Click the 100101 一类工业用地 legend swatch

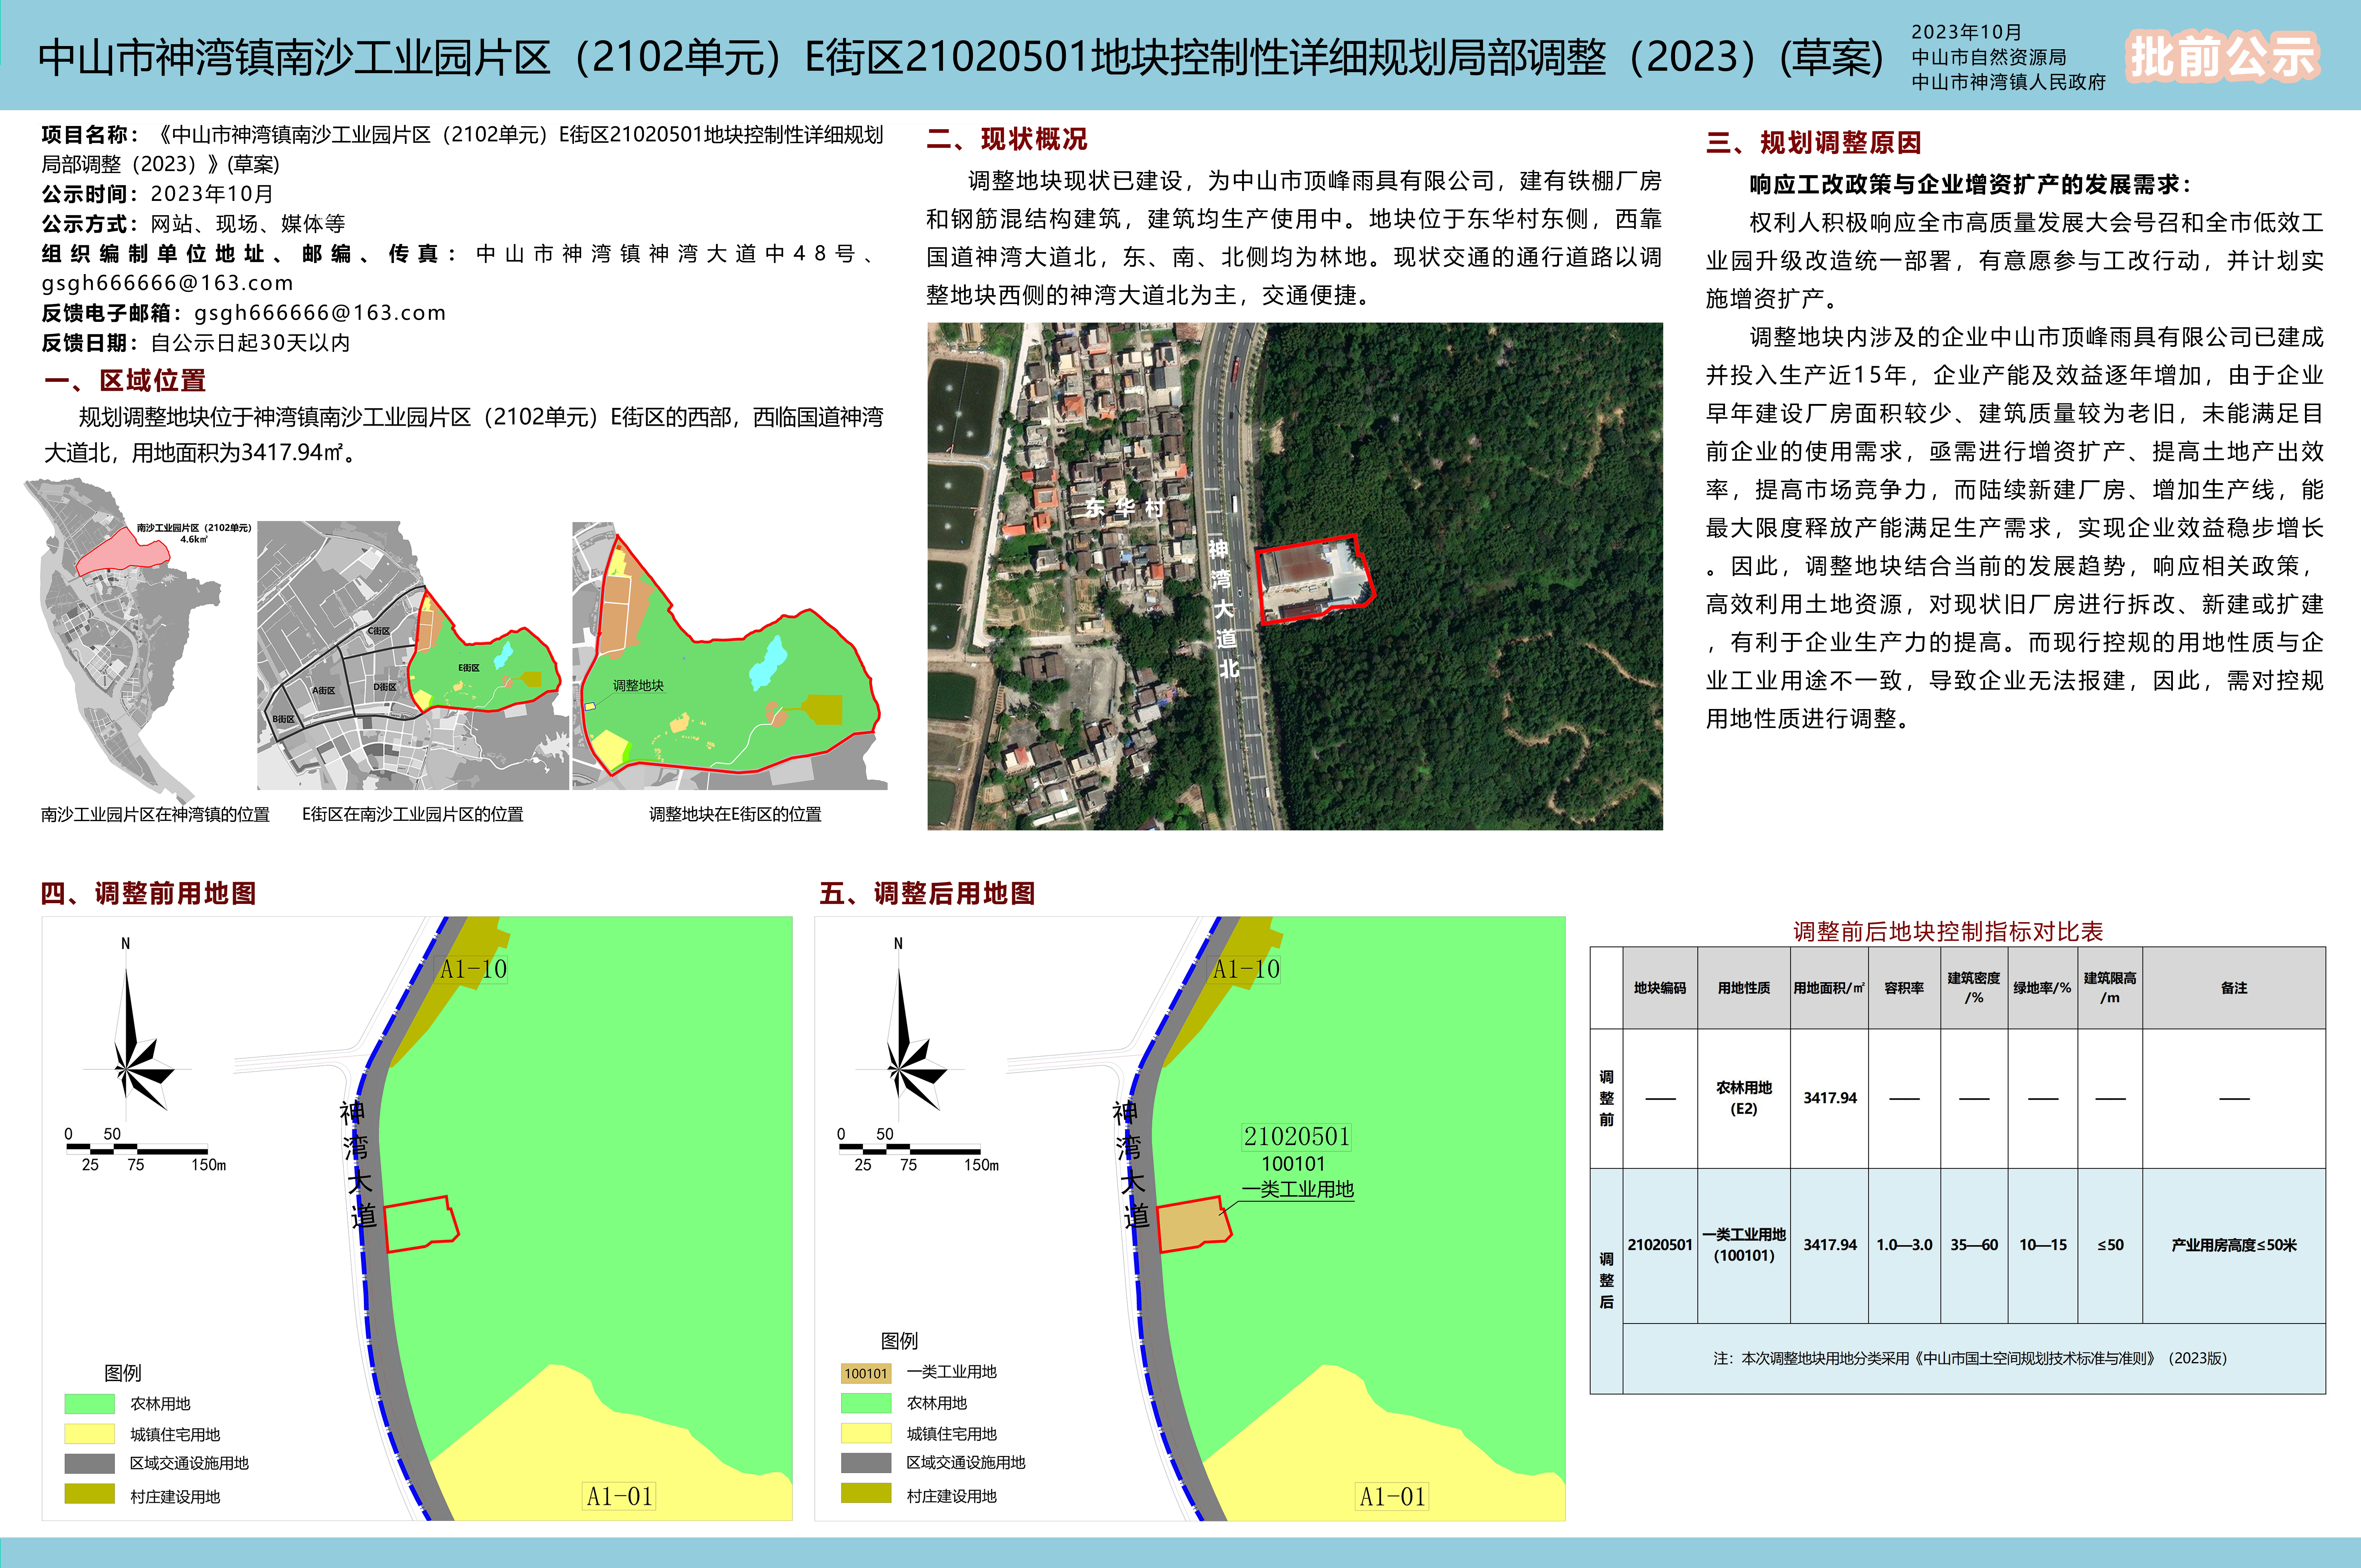point(865,1373)
